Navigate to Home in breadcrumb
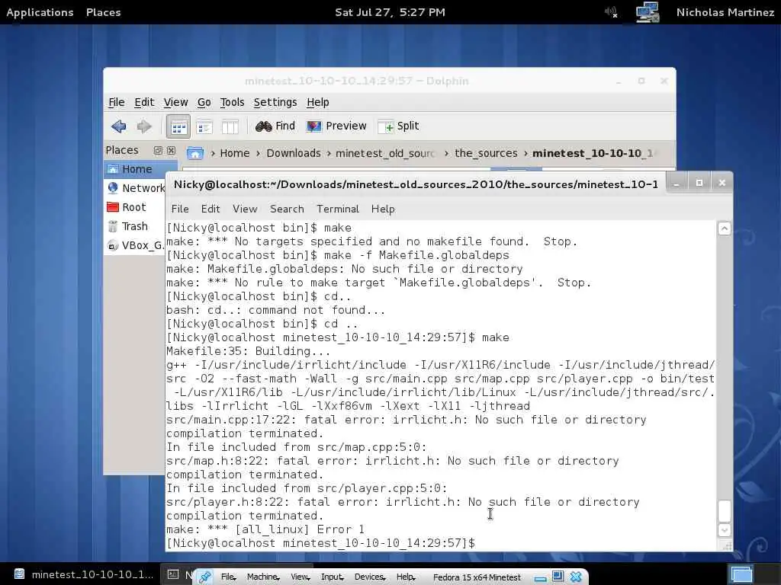This screenshot has width=781, height=585. [235, 153]
